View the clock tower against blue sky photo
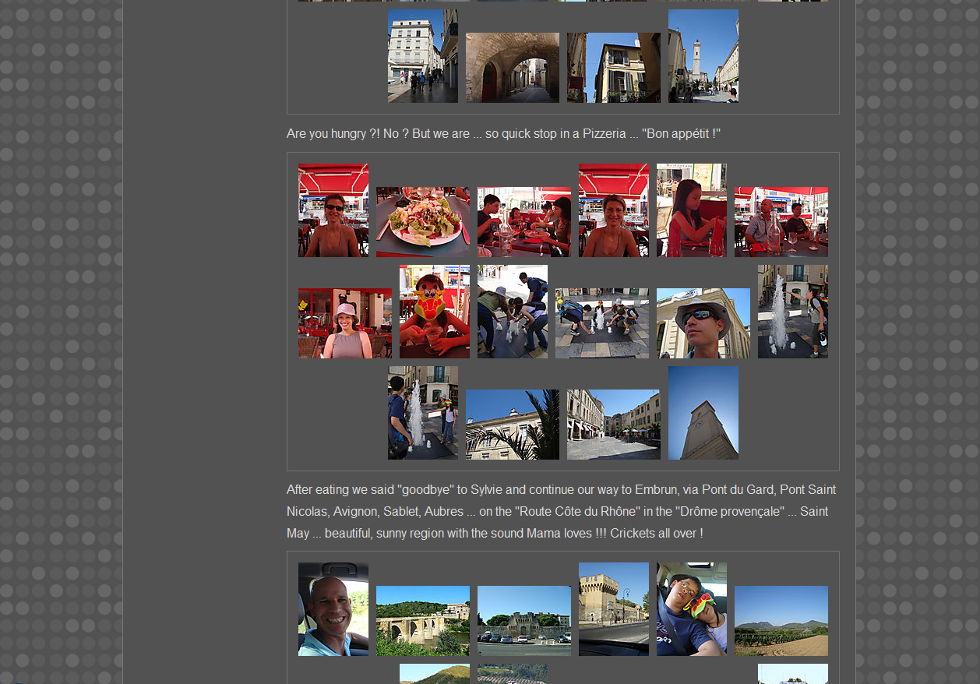This screenshot has height=684, width=980. click(703, 413)
